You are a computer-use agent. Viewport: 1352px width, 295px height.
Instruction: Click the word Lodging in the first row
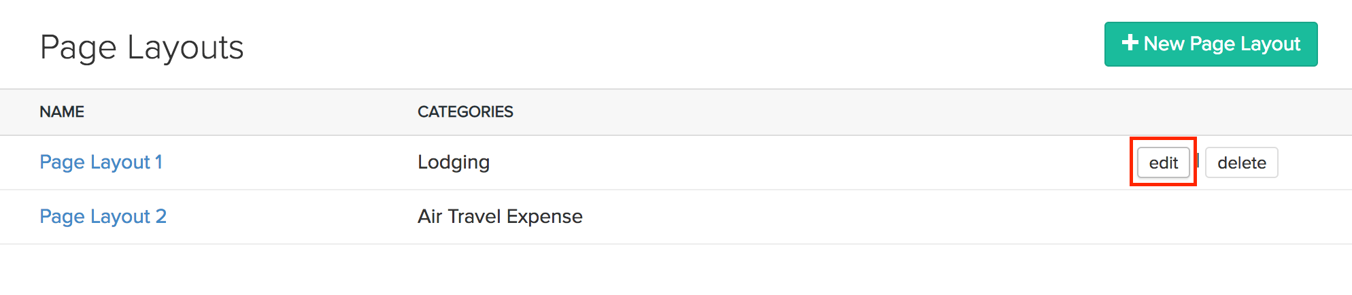point(454,162)
